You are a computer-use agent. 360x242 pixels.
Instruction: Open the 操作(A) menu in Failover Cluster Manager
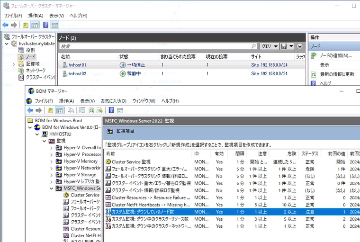point(36,16)
